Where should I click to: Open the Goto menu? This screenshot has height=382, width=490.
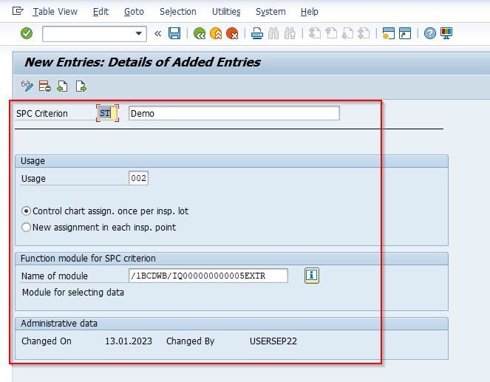pyautogui.click(x=134, y=12)
